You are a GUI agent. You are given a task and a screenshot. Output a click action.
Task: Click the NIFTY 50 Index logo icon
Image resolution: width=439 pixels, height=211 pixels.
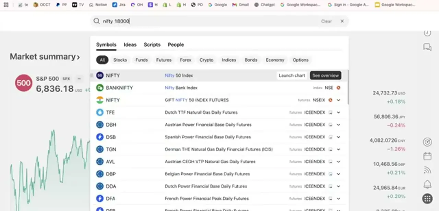(100, 75)
